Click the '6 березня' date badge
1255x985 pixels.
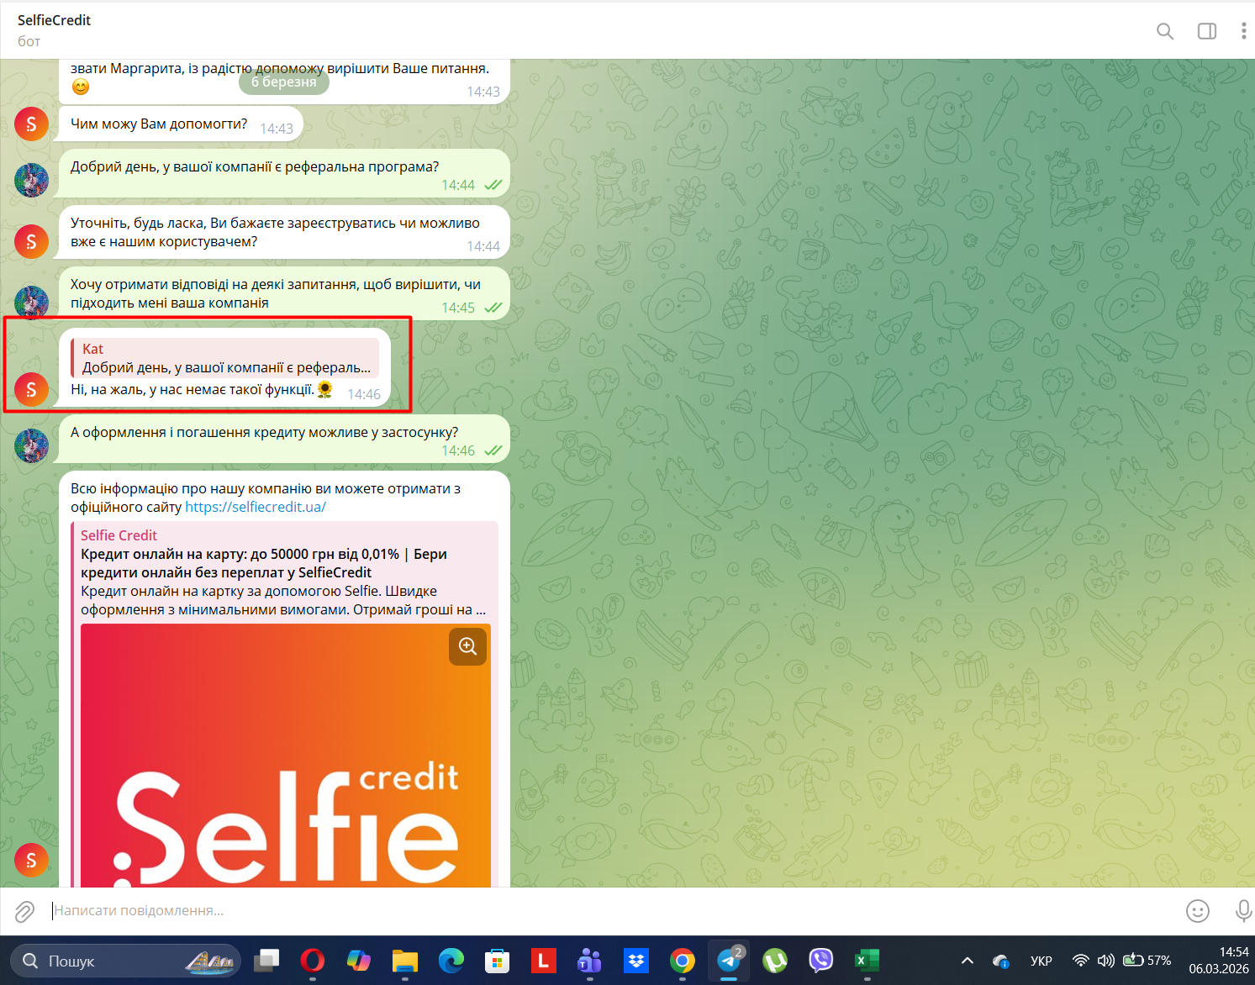(x=284, y=82)
